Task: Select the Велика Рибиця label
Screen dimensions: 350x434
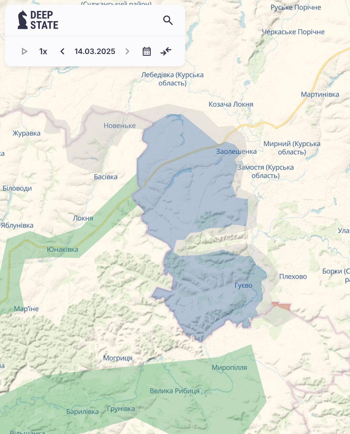Action: click(x=174, y=391)
